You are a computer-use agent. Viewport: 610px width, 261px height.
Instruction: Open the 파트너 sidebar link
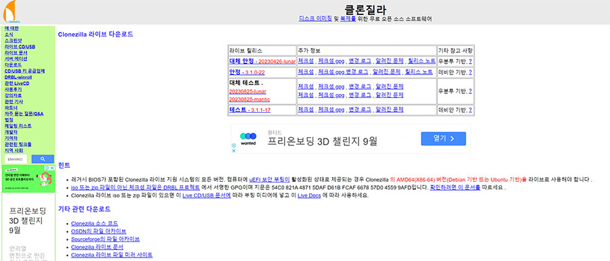coord(12,108)
